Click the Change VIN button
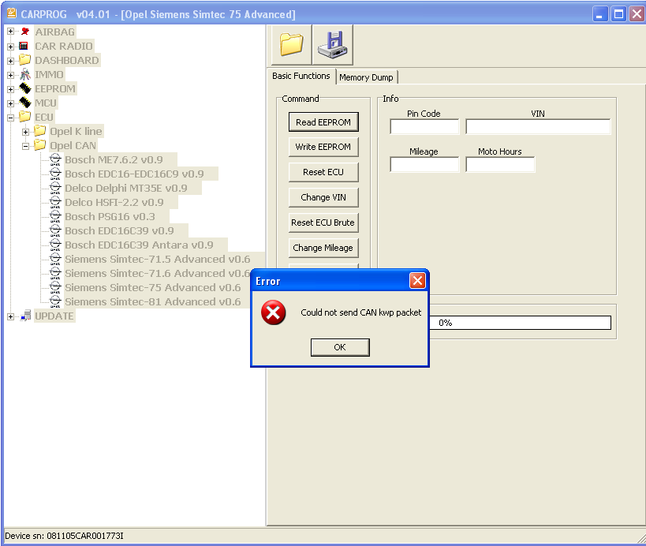Viewport: 646px width, 546px height. click(323, 197)
